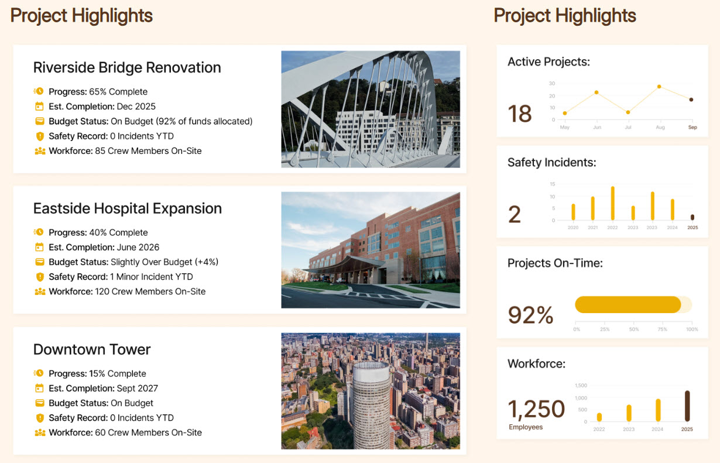Click the progress icon under Riverside Bridge Renovation
Viewport: 720px width, 463px height.
coord(39,91)
